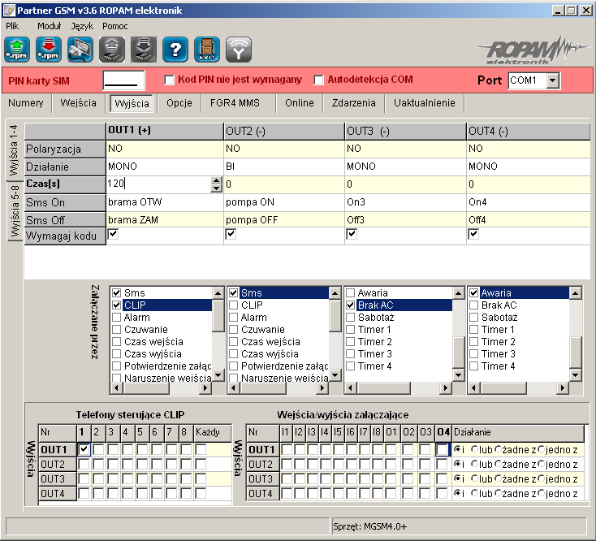
Task: Switch to the Opcje tab
Action: click(x=179, y=103)
